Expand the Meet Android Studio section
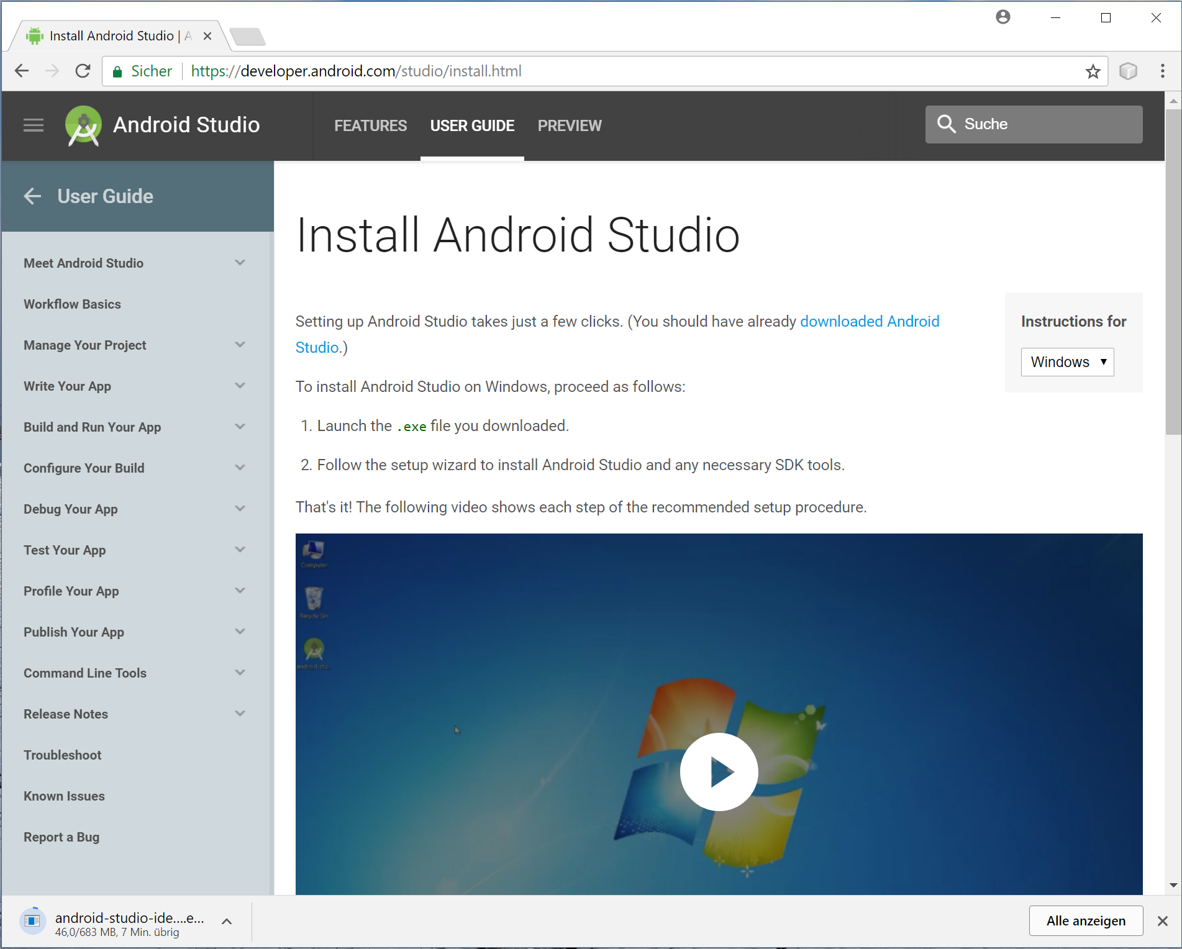 click(240, 263)
